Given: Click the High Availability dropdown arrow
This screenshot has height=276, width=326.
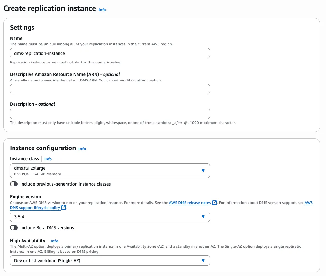Looking at the screenshot, I should pyautogui.click(x=203, y=260).
